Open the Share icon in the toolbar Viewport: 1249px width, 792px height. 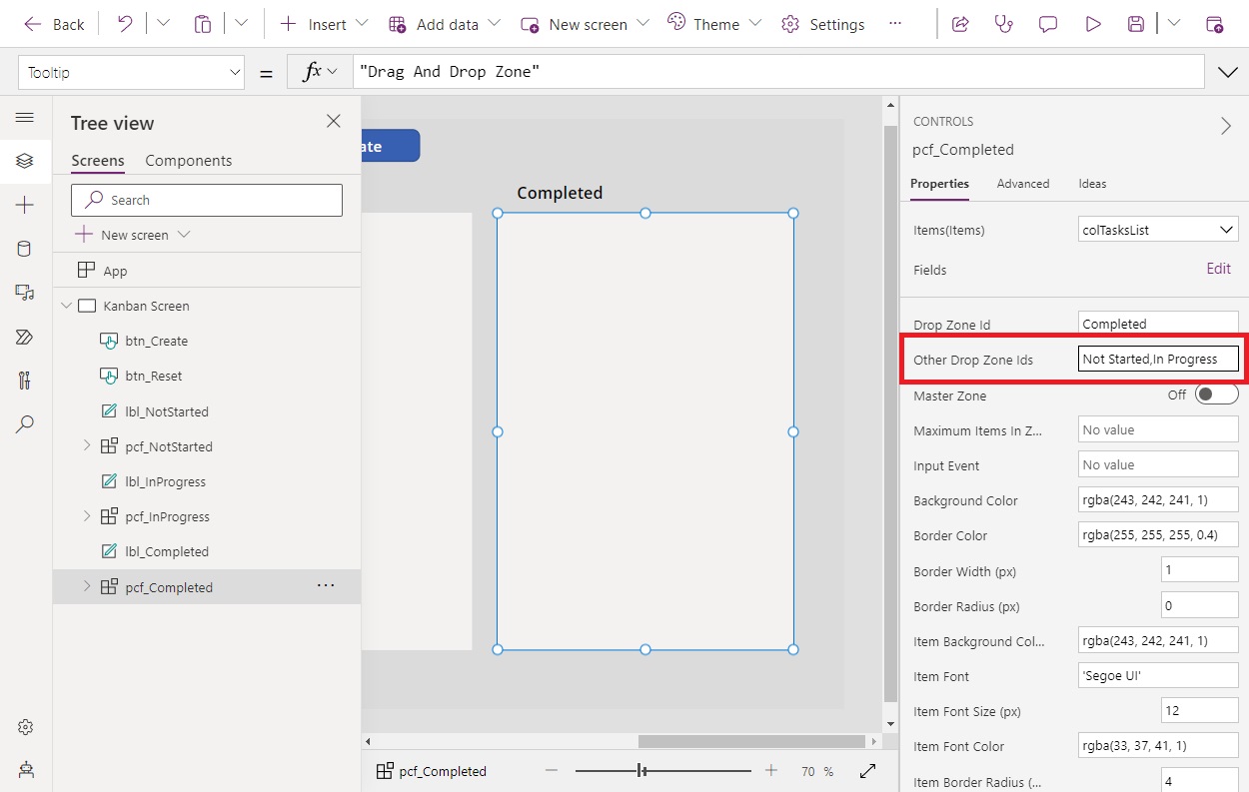[x=960, y=23]
